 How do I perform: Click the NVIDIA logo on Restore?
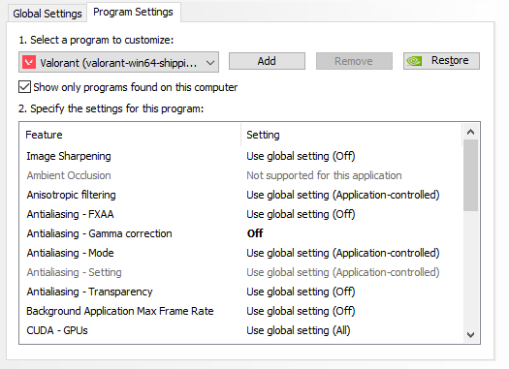414,61
